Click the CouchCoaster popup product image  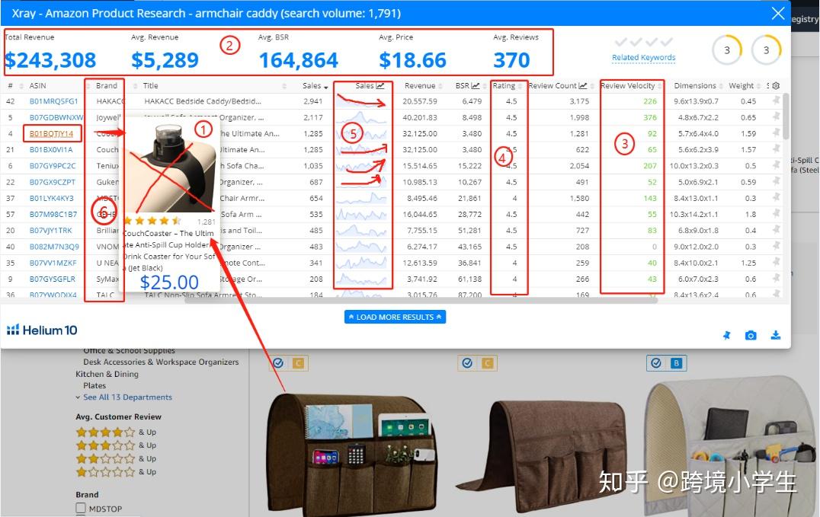[x=169, y=166]
